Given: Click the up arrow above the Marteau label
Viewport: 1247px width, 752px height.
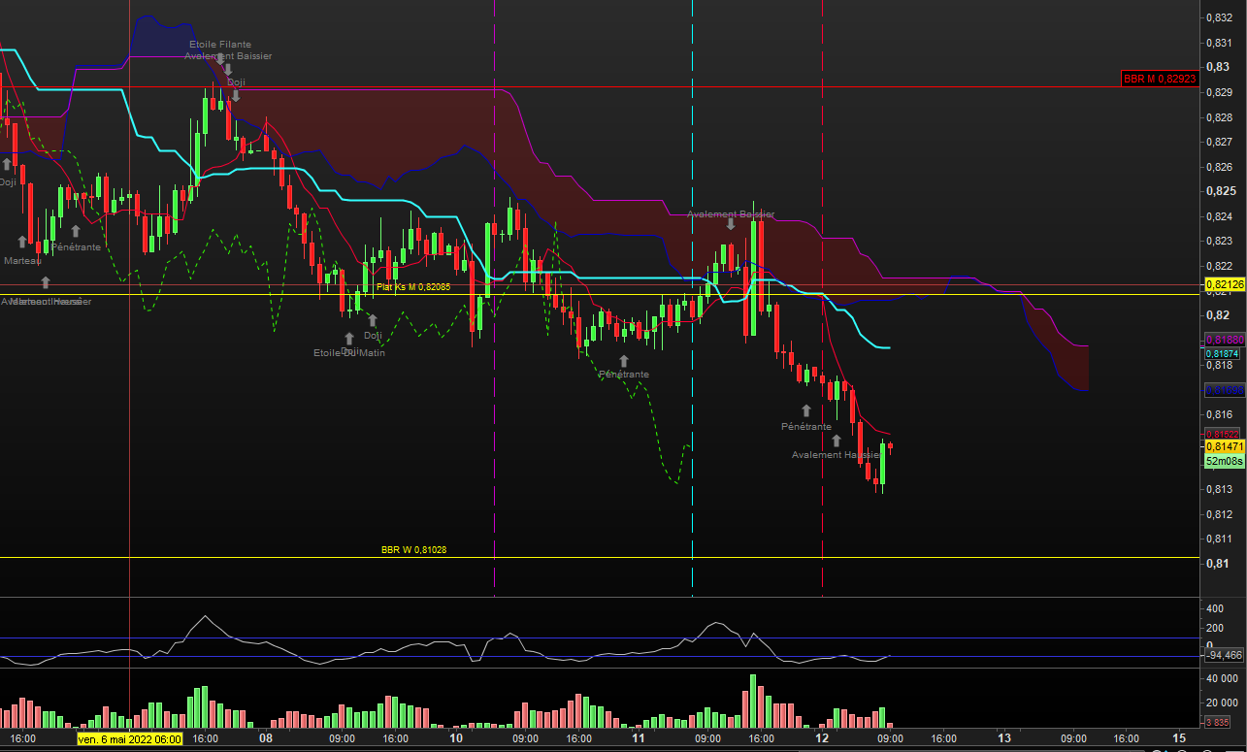Looking at the screenshot, I should (21, 242).
